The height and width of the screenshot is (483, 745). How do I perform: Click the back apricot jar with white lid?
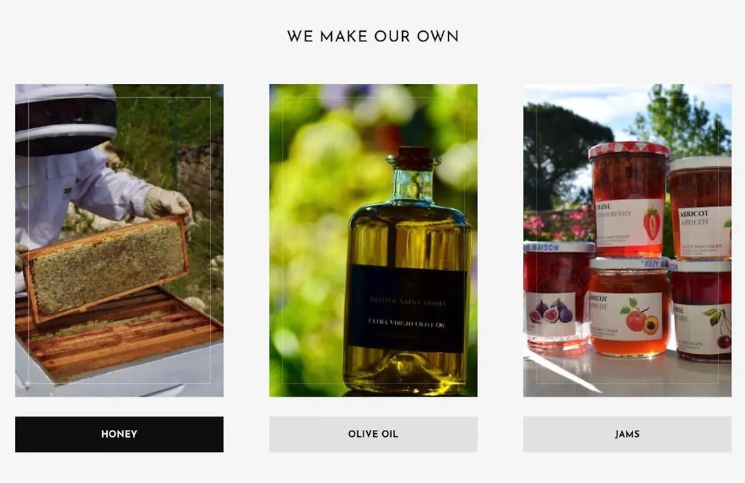click(x=700, y=208)
